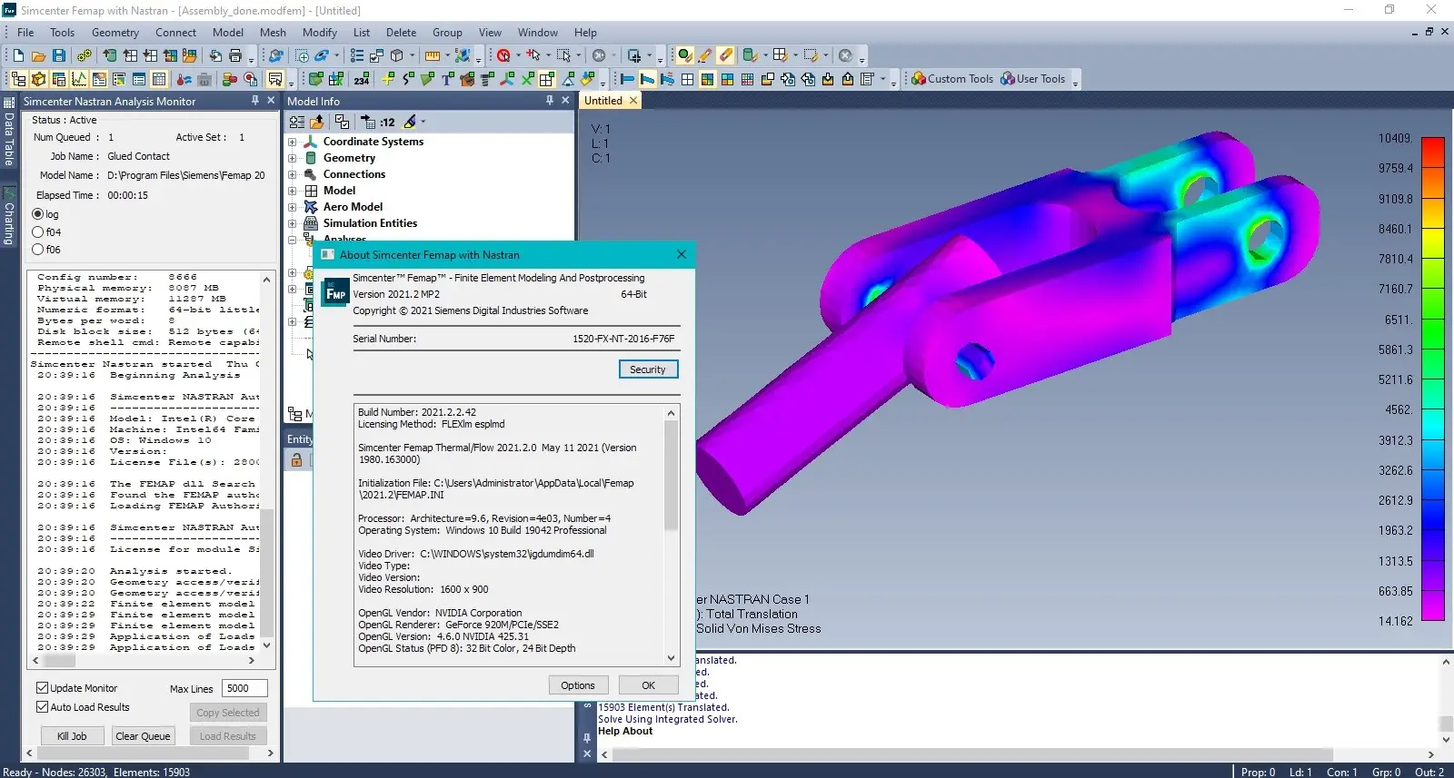This screenshot has width=1454, height=778.
Task: Click the 234 entity label display icon
Action: (362, 79)
